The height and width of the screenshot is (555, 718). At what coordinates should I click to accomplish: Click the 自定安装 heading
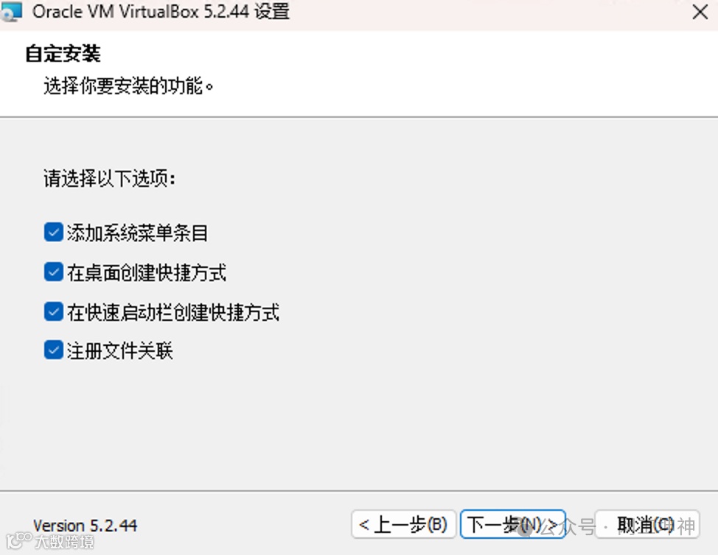[63, 54]
